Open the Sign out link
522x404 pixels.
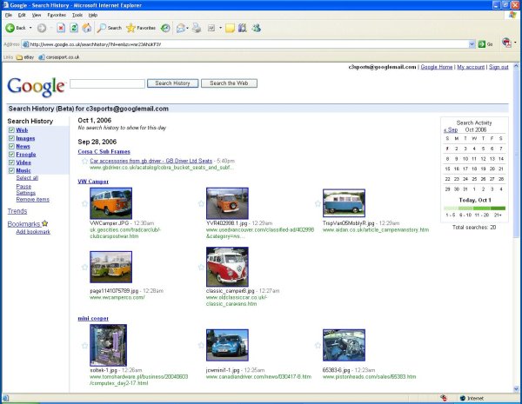click(x=499, y=67)
